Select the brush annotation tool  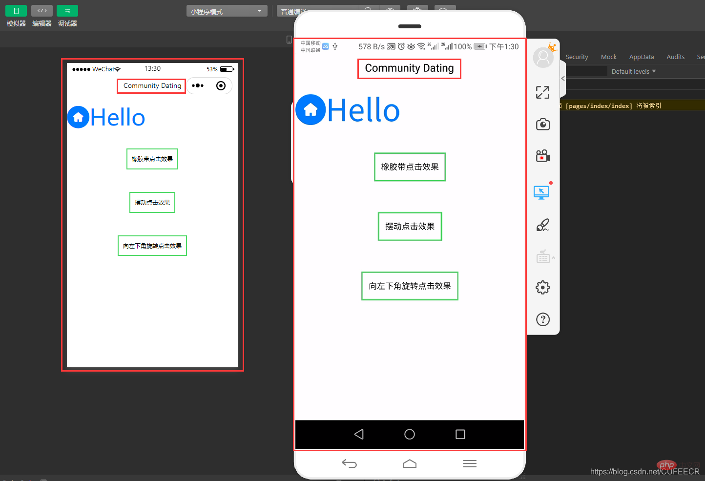click(x=543, y=225)
